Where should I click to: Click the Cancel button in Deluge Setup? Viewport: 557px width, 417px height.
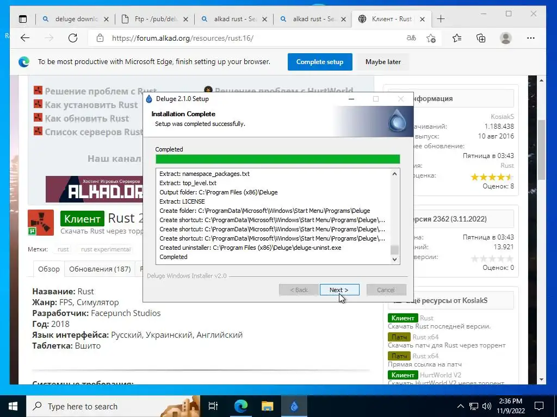386,290
